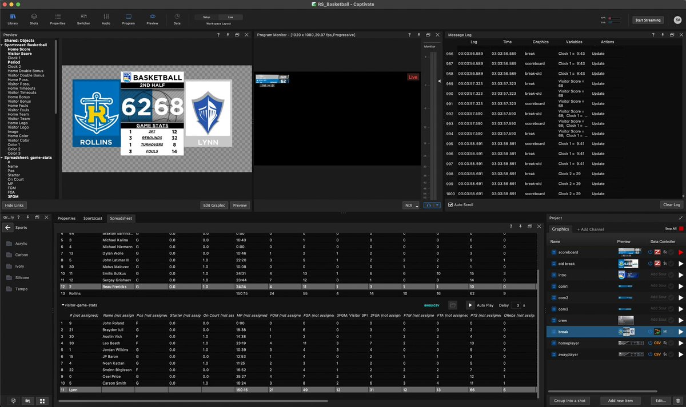This screenshot has height=407, width=686.
Task: Collapse the audio monitor side arrow
Action: tap(439, 82)
